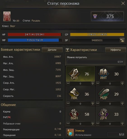This screenshot has height=139, width=127.
Task: Select the ДУХ spirit head icon
Action: pyautogui.click(x=104, y=114)
